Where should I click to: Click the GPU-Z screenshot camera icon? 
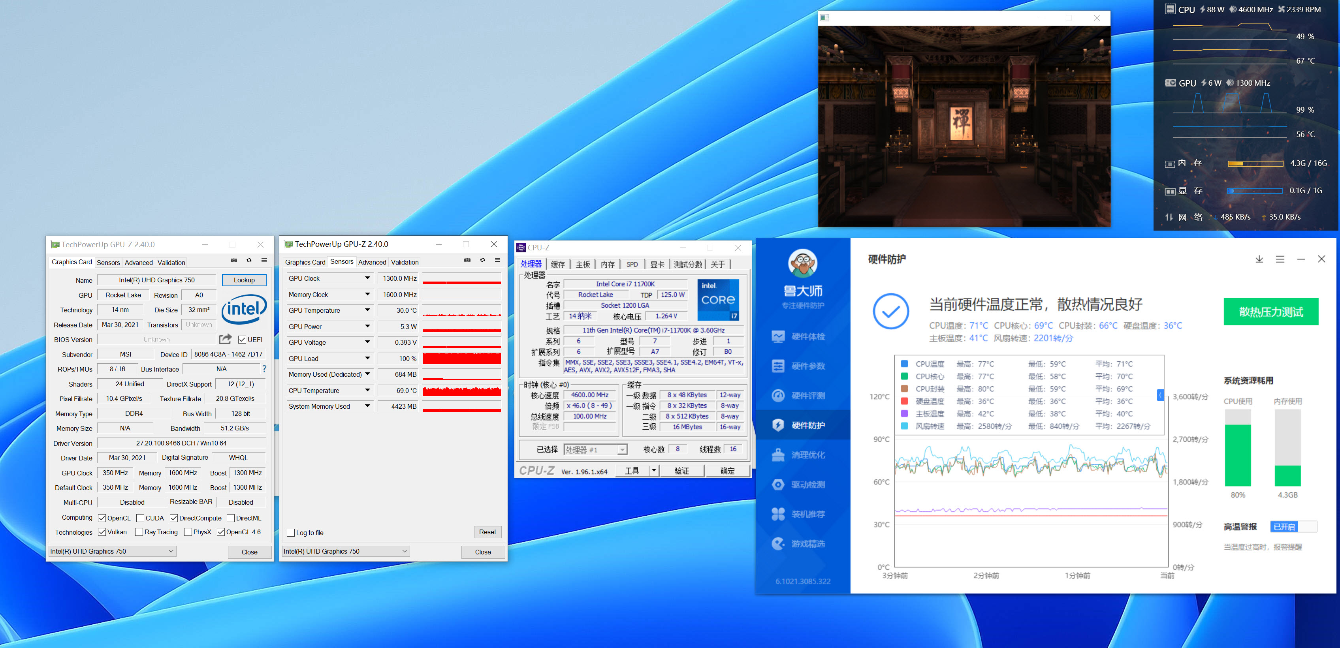coord(234,261)
